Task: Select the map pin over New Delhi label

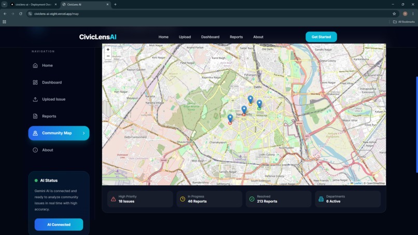Action: pos(244,110)
